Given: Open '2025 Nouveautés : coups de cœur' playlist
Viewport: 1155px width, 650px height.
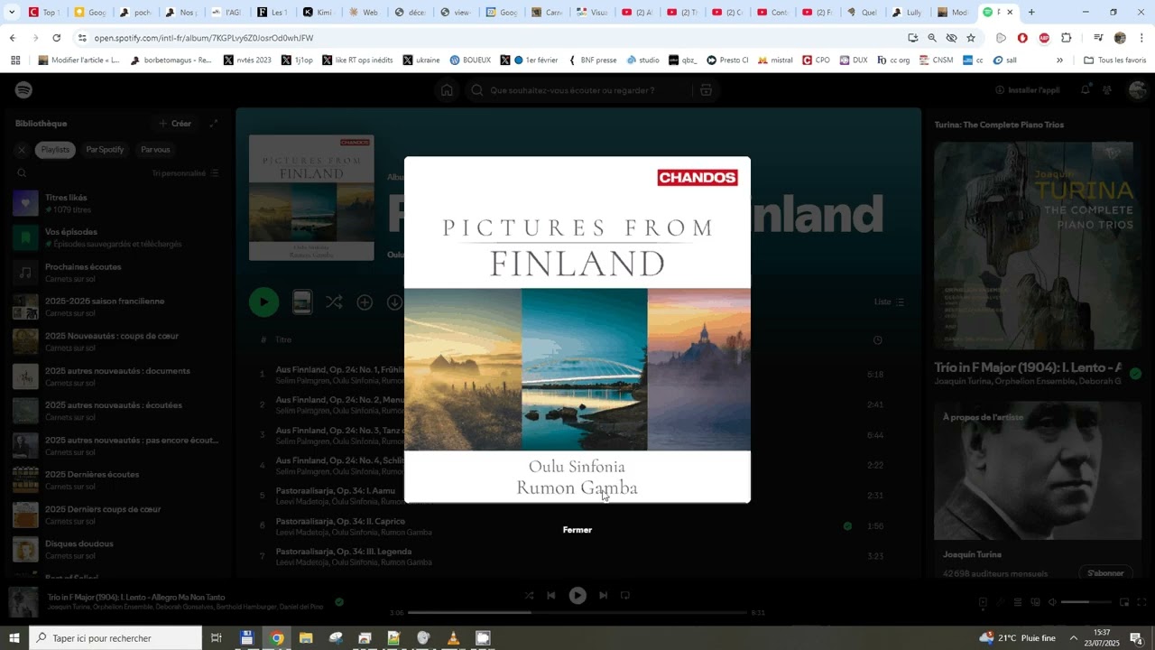Looking at the screenshot, I should pyautogui.click(x=118, y=341).
